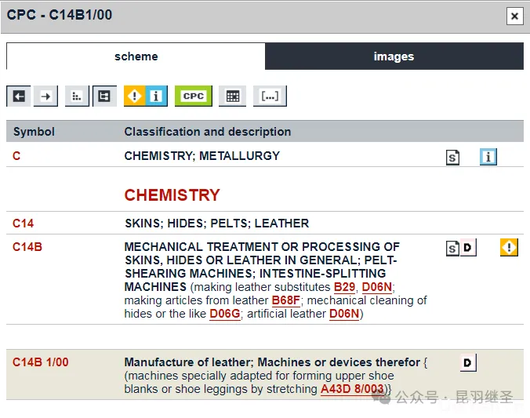
Task: Follow the A43D 8/003 link
Action: (x=353, y=389)
